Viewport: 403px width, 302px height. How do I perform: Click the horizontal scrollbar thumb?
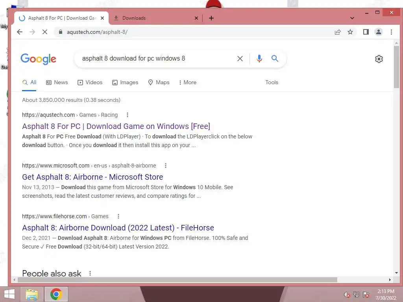pyautogui.click(x=177, y=280)
